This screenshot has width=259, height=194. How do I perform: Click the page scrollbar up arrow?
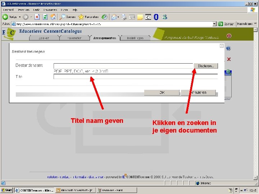coord(255,30)
